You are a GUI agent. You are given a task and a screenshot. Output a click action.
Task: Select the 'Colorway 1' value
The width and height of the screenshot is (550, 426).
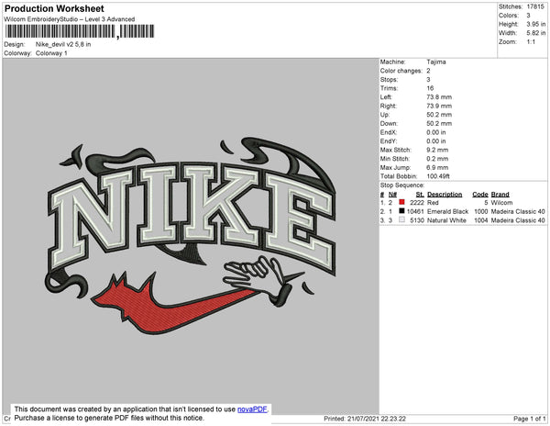(x=51, y=53)
